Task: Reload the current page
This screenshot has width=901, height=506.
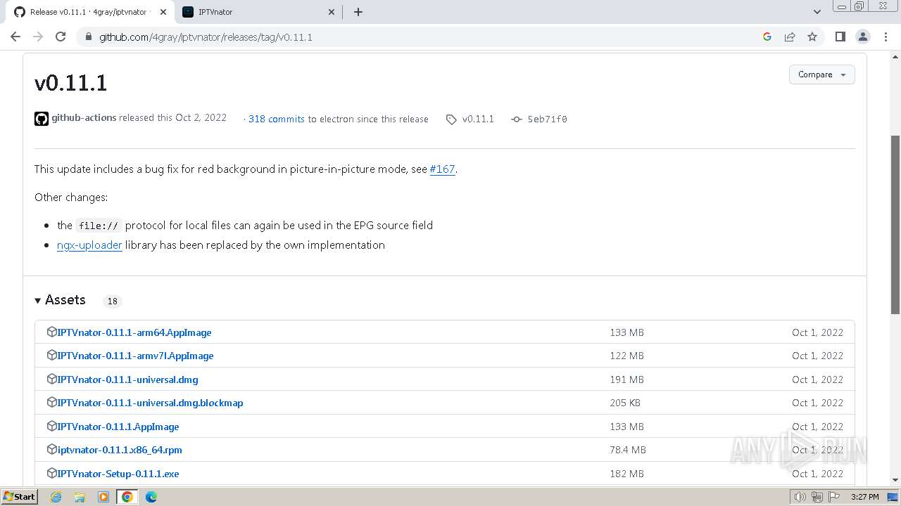Action: tap(61, 37)
